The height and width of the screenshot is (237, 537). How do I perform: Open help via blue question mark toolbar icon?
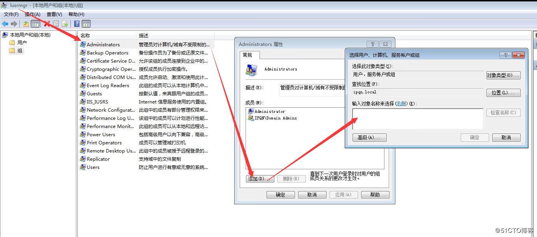(x=77, y=24)
